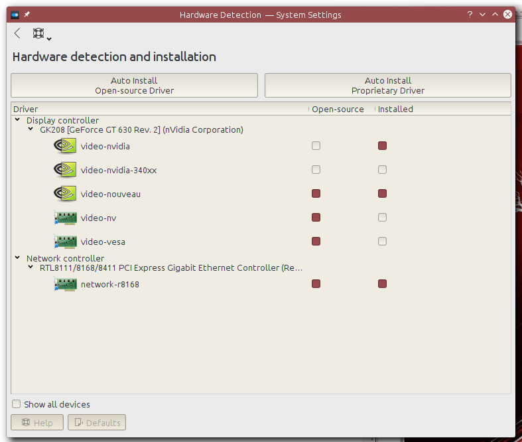Click the card icon beside video-vesa
This screenshot has height=442, width=522.
pos(65,242)
